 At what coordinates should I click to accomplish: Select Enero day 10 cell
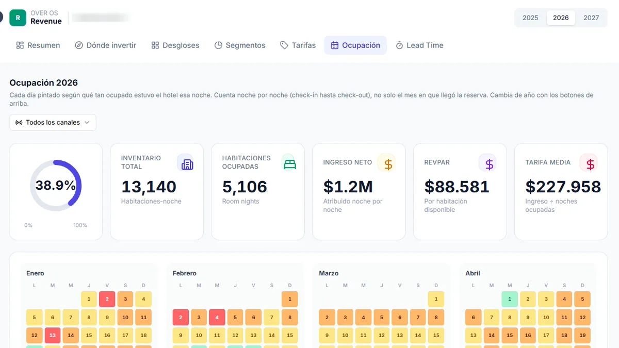click(125, 317)
